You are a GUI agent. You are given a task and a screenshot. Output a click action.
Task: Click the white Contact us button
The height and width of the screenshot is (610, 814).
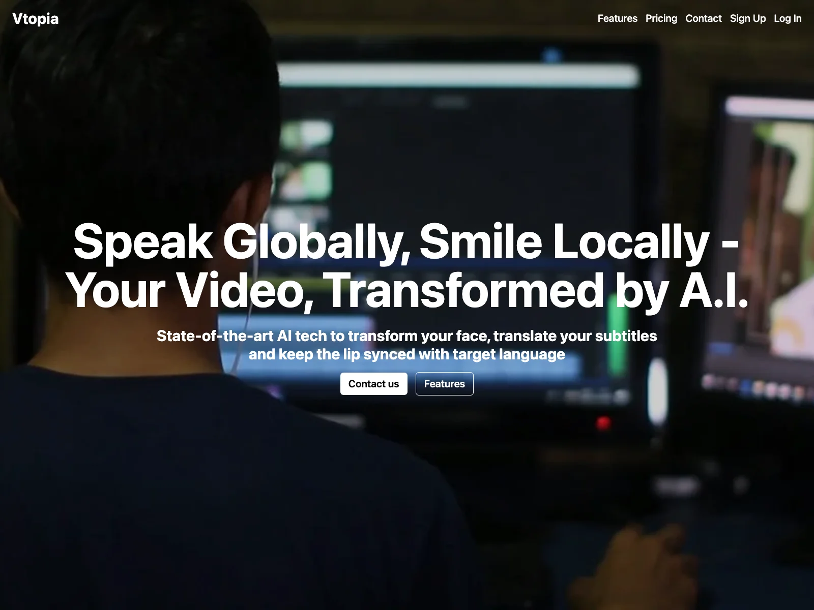click(373, 384)
